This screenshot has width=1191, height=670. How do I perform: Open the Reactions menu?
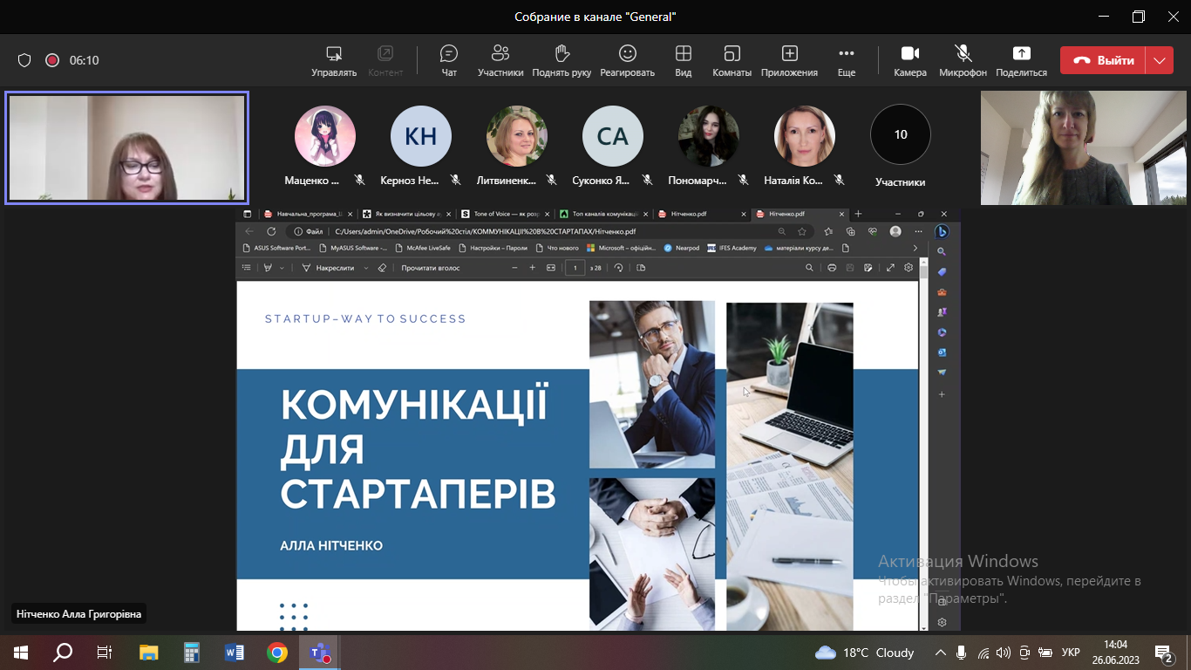point(627,60)
